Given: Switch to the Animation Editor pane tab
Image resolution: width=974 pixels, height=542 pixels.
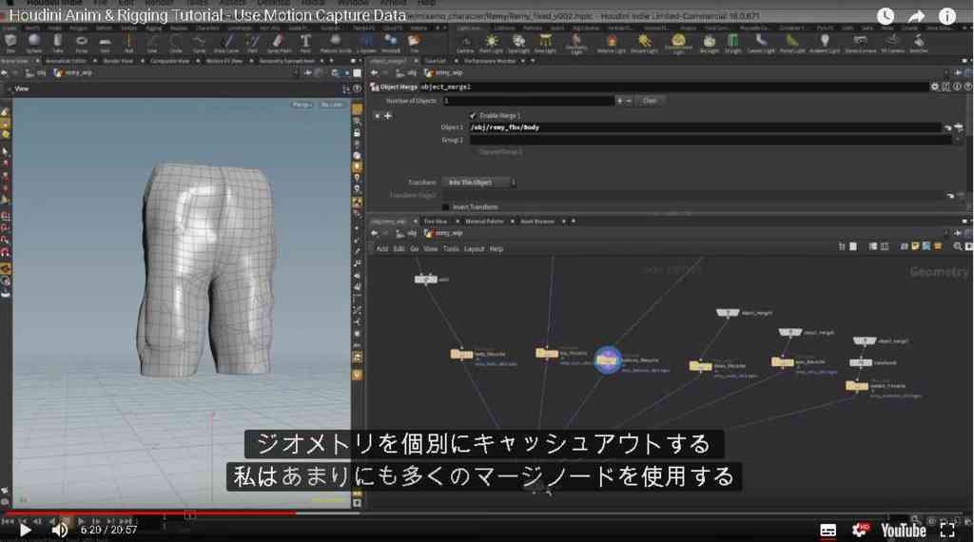Looking at the screenshot, I should click(66, 61).
